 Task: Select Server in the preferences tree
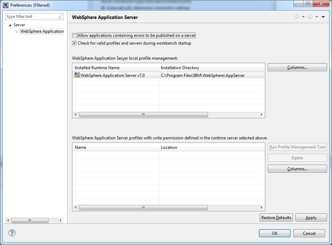(x=19, y=25)
